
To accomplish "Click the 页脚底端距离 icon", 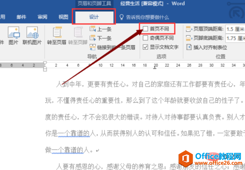I will 189,38.
